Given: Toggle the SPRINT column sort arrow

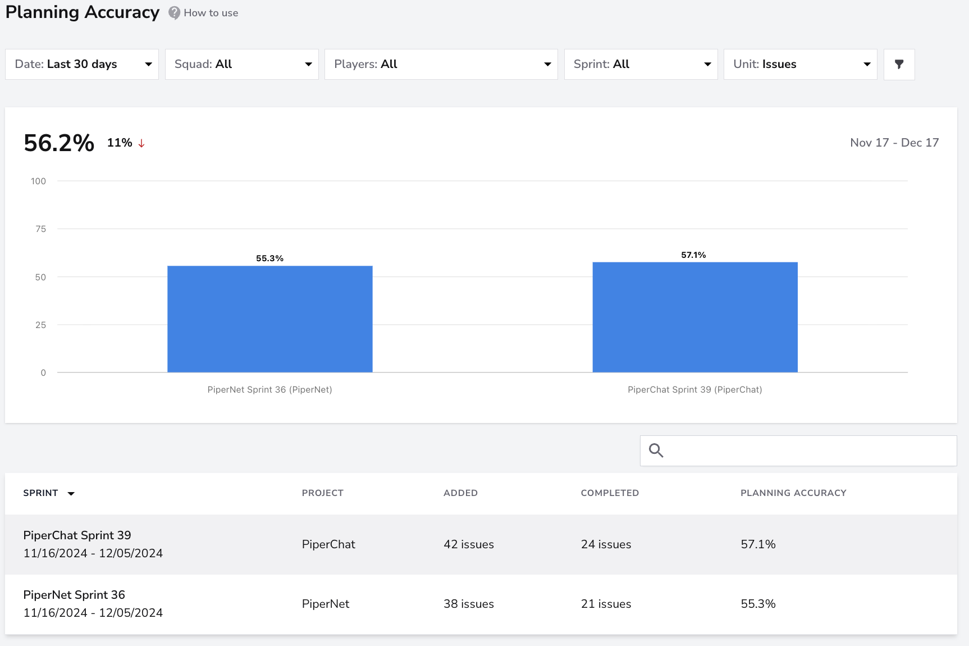Looking at the screenshot, I should click(x=71, y=494).
